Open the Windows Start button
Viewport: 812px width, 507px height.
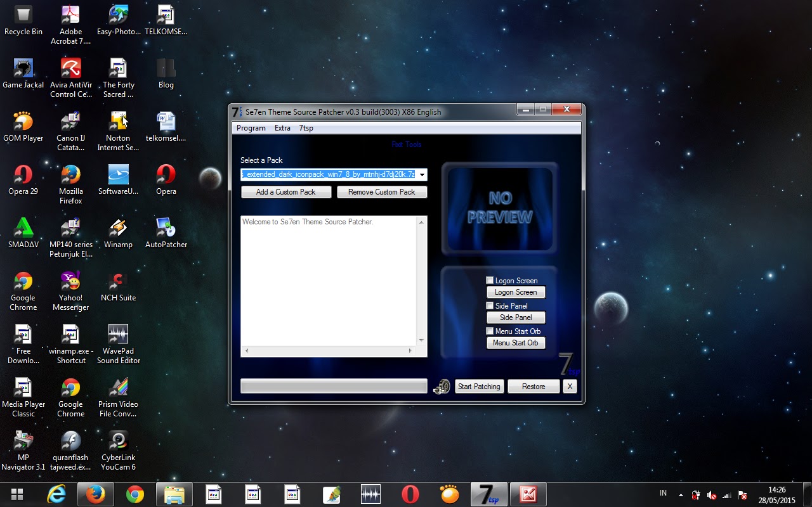[x=17, y=494]
